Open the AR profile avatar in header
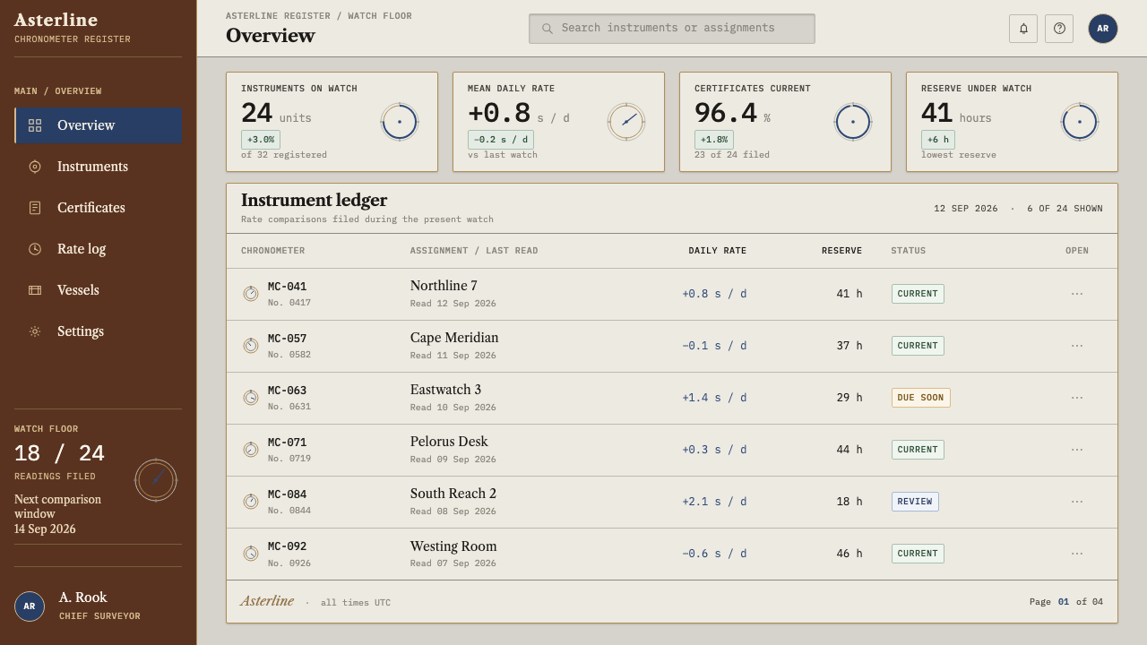1147x645 pixels. (x=1103, y=29)
